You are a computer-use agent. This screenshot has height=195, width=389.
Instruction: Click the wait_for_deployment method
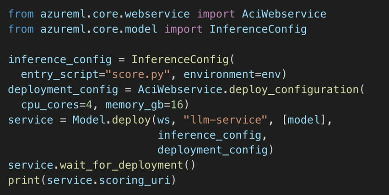tap(121, 165)
